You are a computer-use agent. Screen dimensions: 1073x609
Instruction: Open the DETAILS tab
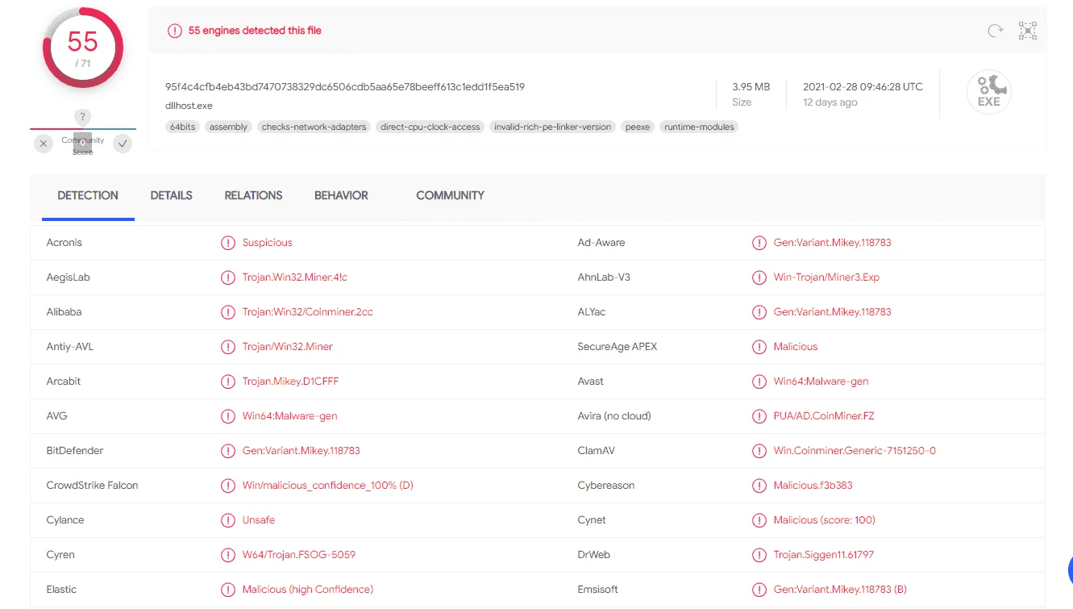coord(172,195)
